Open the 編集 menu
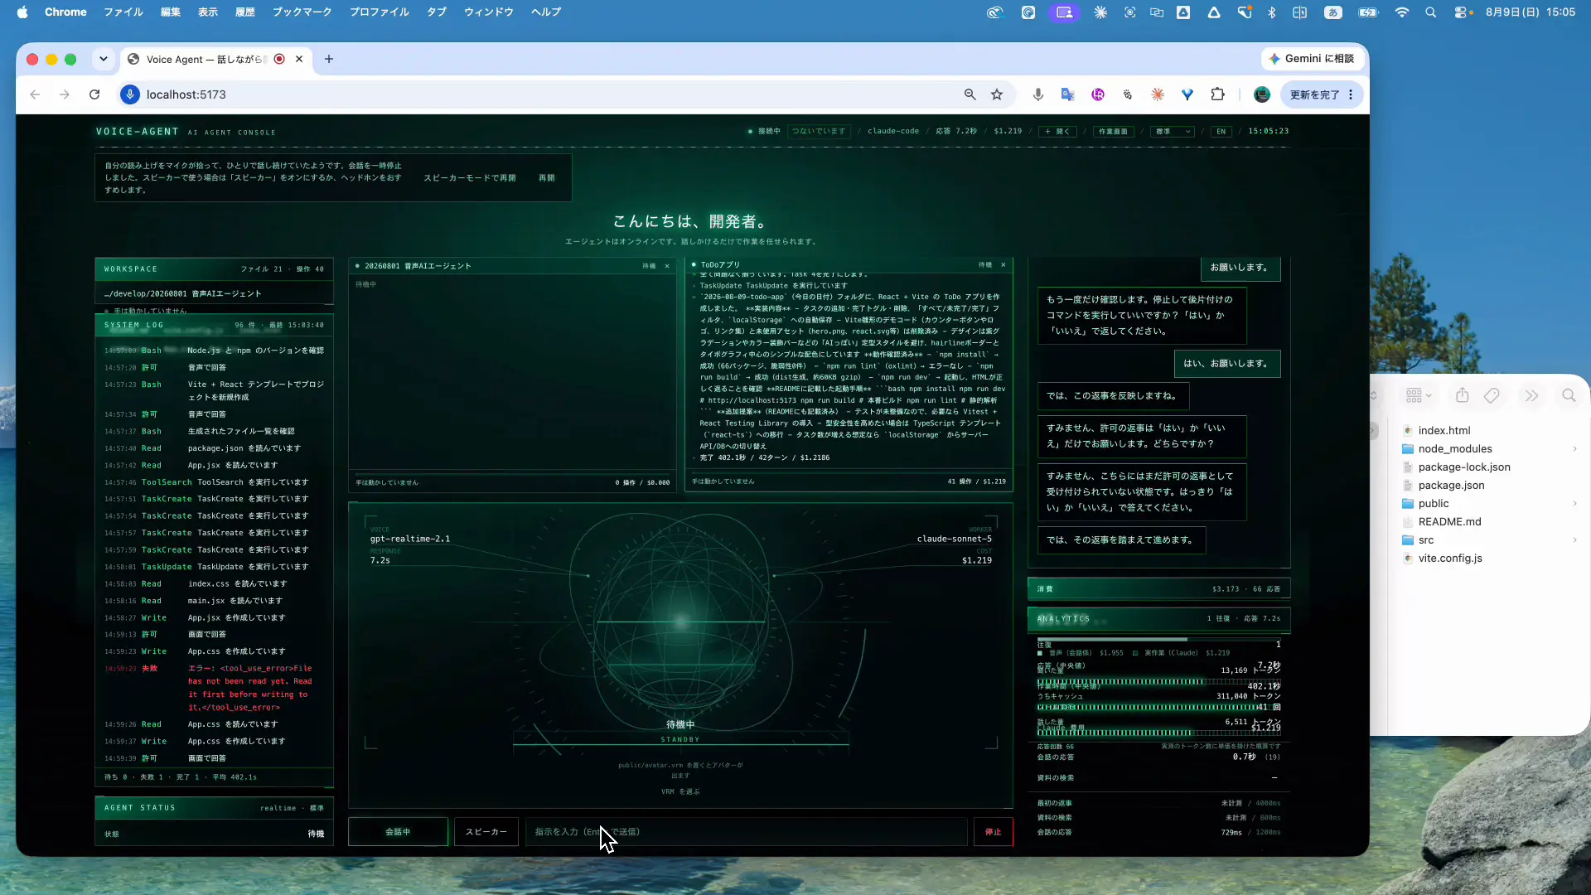The height and width of the screenshot is (895, 1591). coord(171,12)
